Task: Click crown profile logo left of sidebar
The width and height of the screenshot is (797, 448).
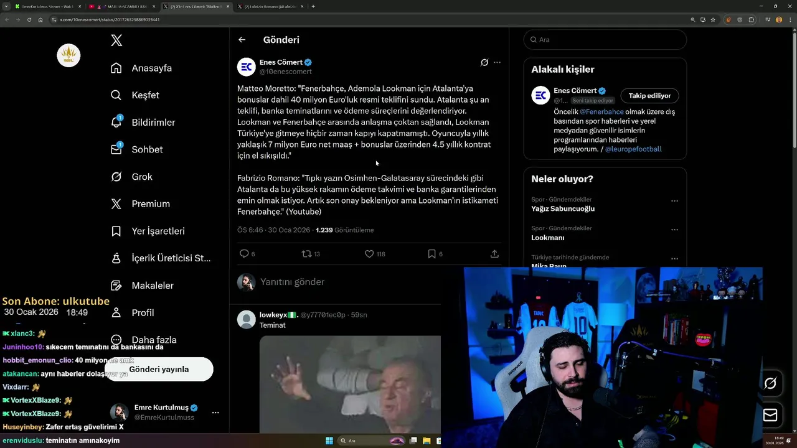Action: click(x=68, y=56)
